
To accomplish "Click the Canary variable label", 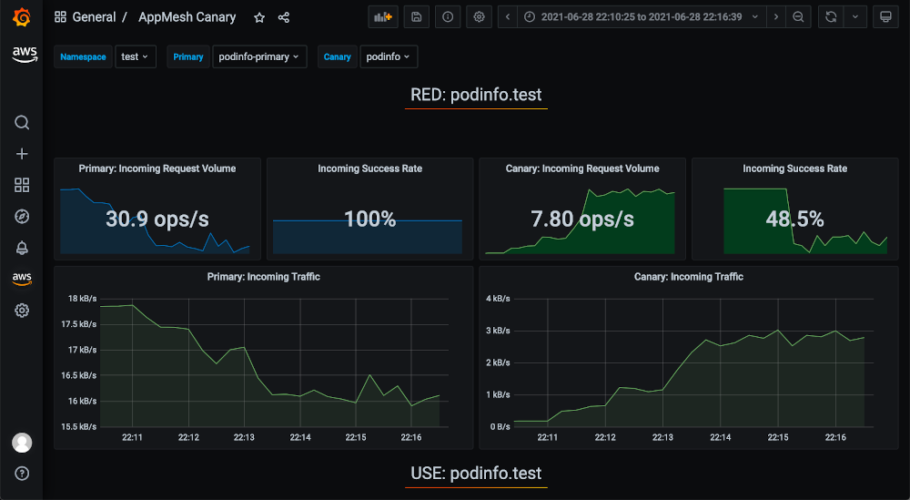I will point(338,56).
